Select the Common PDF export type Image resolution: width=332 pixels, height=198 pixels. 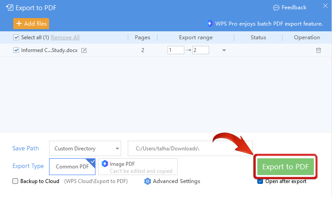(x=72, y=167)
